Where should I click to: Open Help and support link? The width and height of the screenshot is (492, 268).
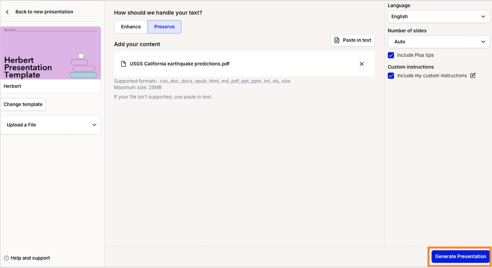tap(30, 258)
